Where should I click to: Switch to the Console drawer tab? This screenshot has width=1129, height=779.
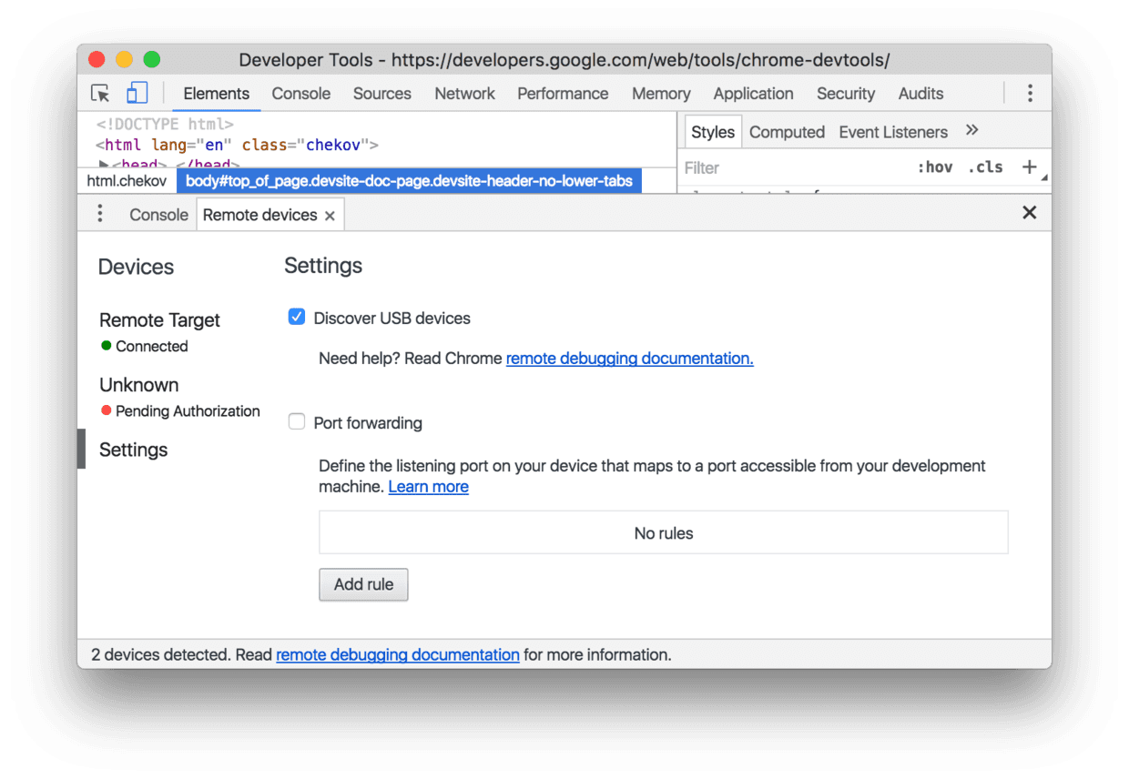point(158,215)
